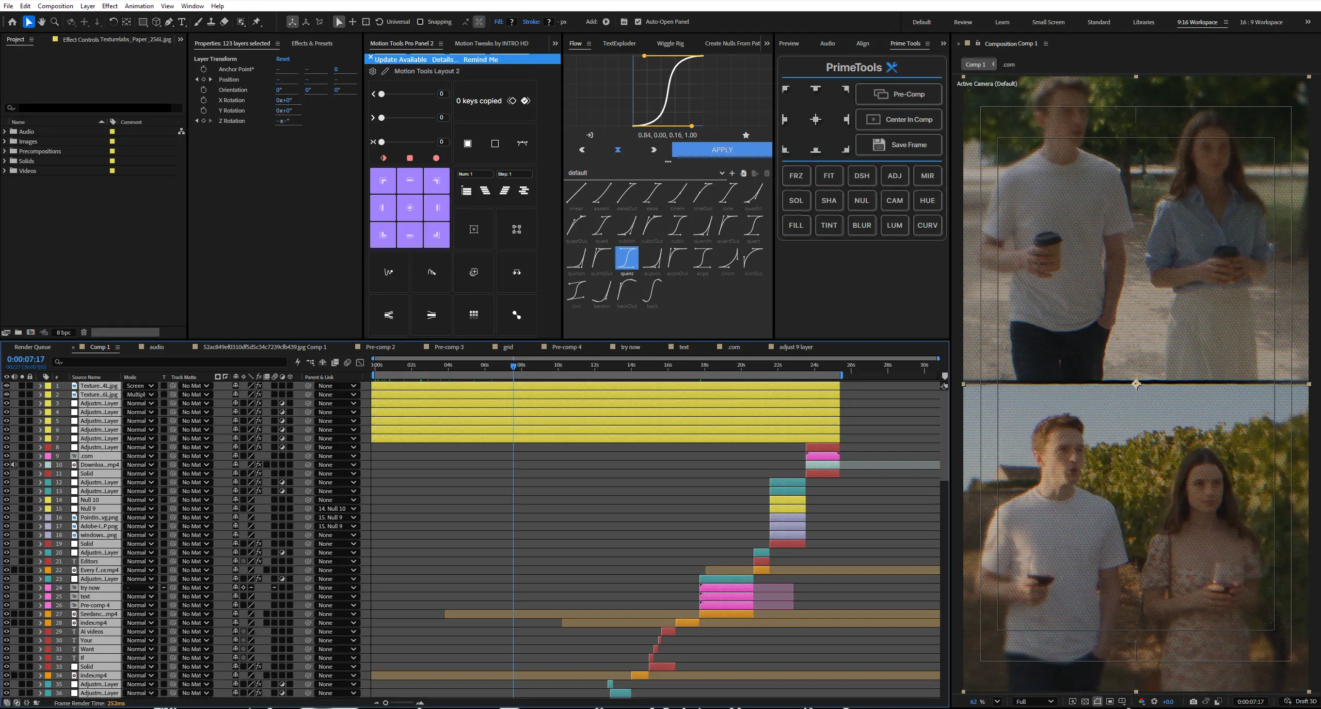Open blend mode dropdown for layer 1 (Screen)
The image size is (1321, 709).
140,386
